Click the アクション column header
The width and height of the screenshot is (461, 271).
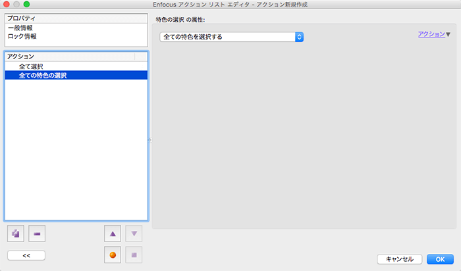70,57
